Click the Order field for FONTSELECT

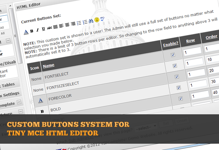coord(211,48)
